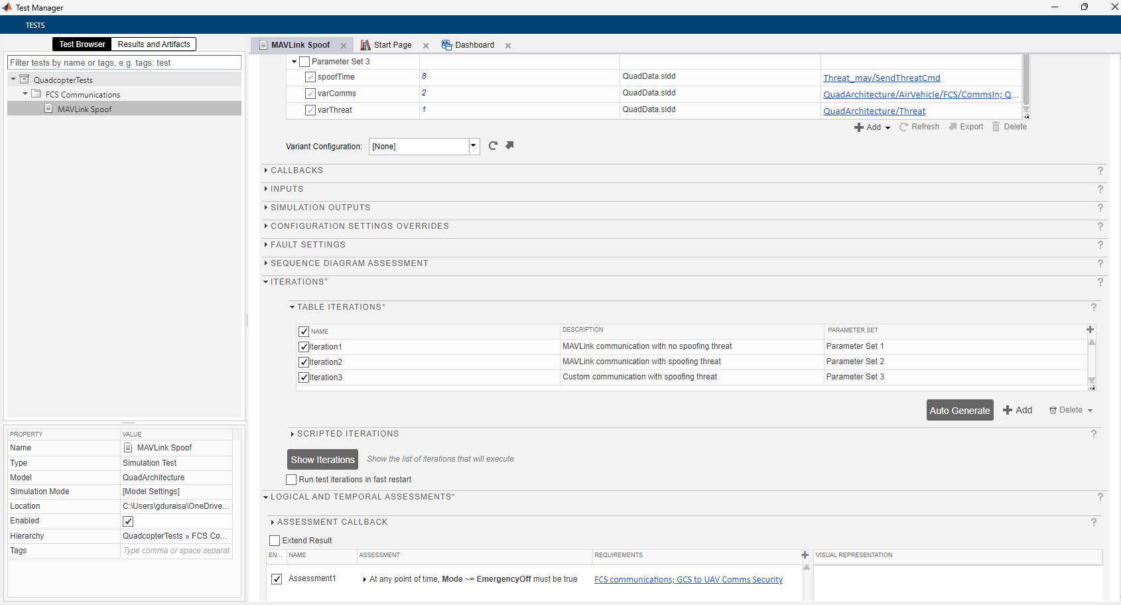Click the Auto Generate button
The width and height of the screenshot is (1121, 605).
(x=959, y=410)
